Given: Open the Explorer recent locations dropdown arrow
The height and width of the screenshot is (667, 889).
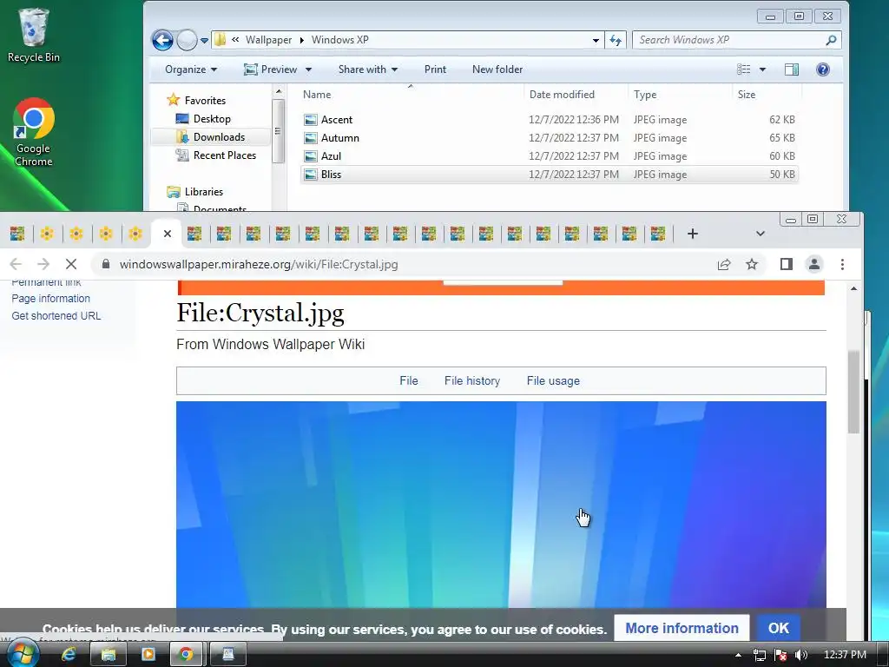Looking at the screenshot, I should pos(204,41).
